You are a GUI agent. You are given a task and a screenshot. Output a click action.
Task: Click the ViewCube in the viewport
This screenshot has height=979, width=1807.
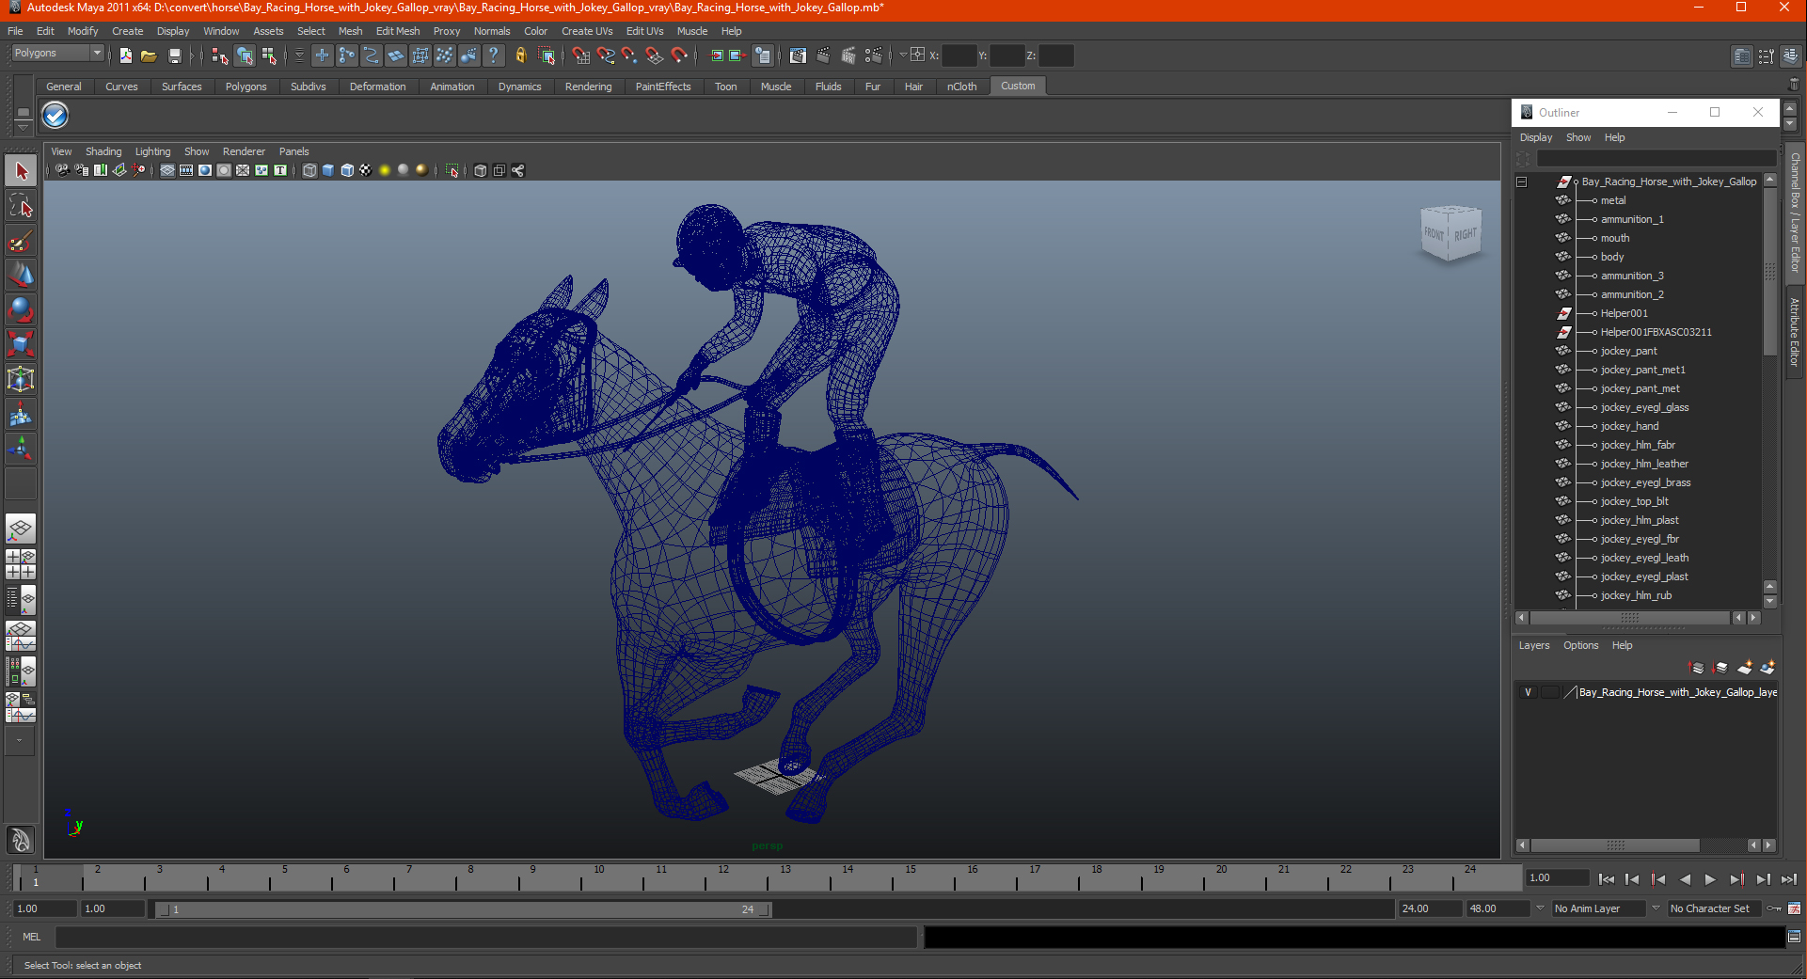[1450, 232]
